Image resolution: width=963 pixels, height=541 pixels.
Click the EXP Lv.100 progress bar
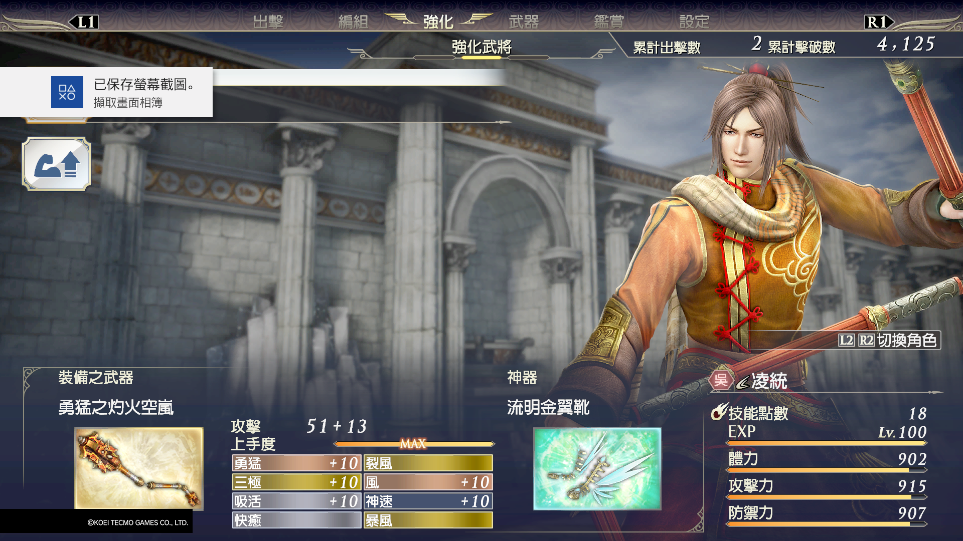click(827, 443)
